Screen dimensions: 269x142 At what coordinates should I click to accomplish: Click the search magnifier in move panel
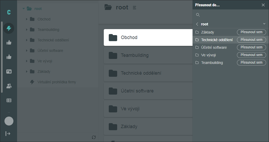[x=198, y=15]
